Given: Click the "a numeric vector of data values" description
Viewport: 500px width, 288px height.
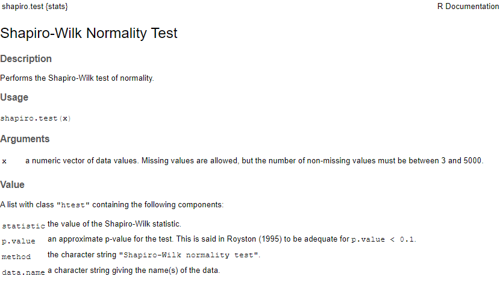Looking at the screenshot, I should 254,161.
